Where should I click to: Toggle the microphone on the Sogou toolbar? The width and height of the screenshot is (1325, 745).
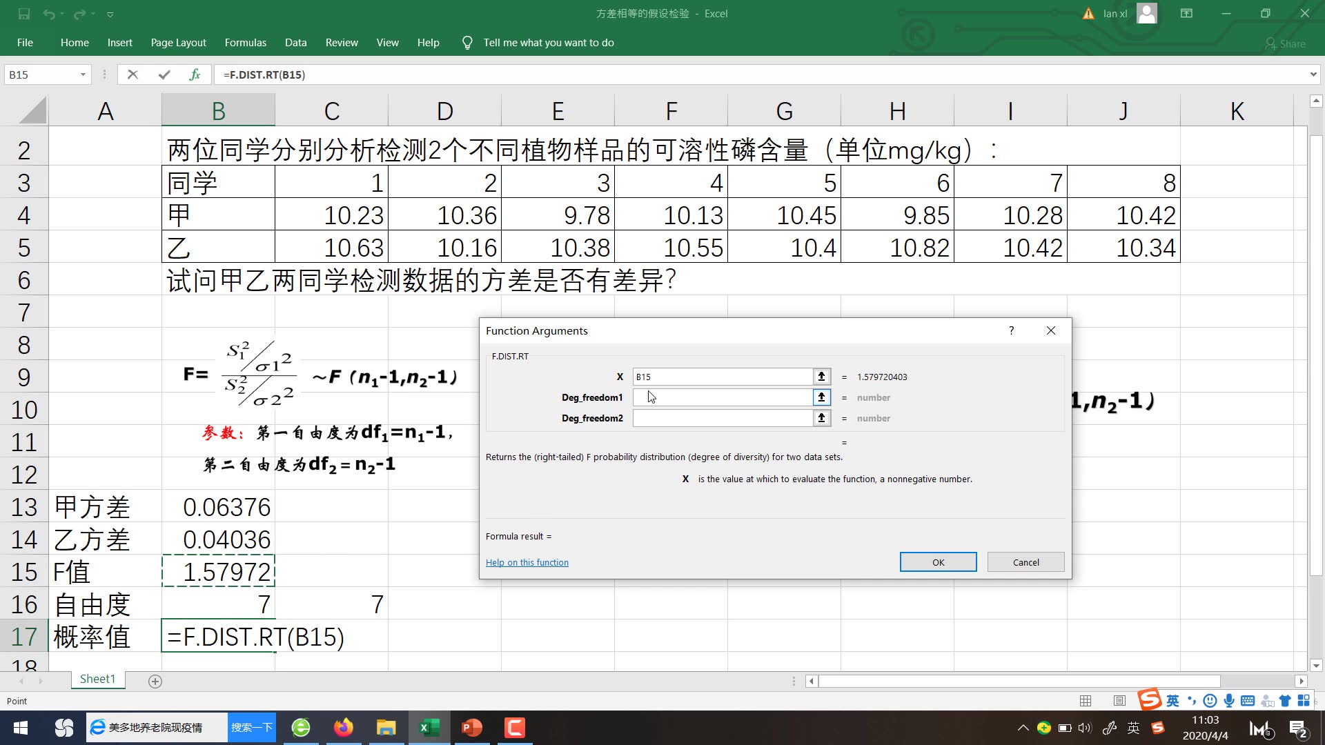click(x=1228, y=699)
